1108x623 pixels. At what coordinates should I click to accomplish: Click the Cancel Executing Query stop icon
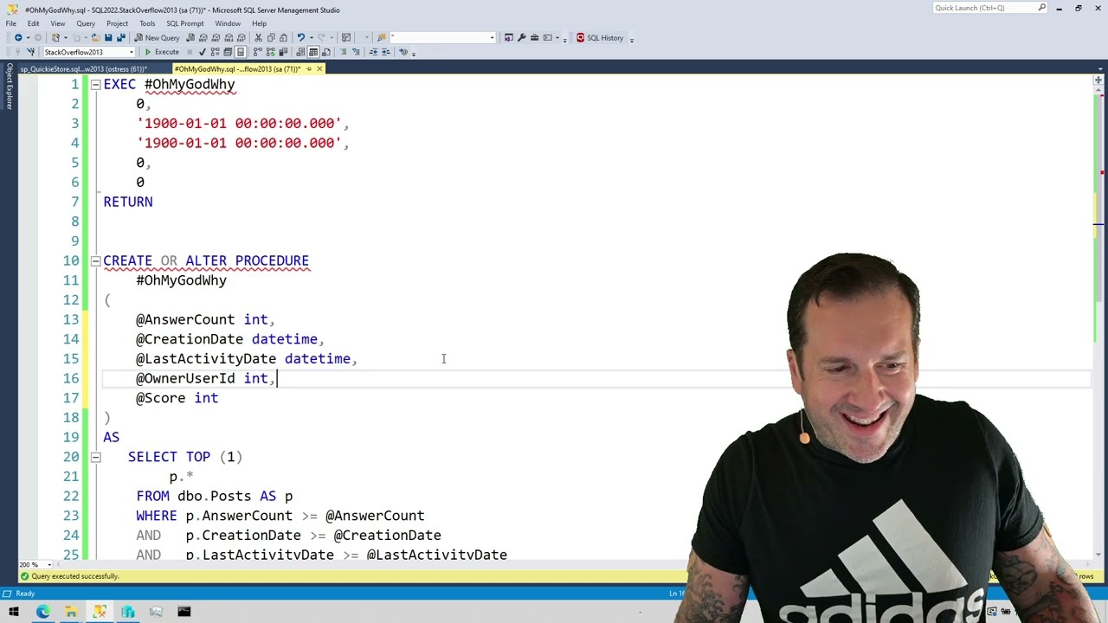click(190, 52)
